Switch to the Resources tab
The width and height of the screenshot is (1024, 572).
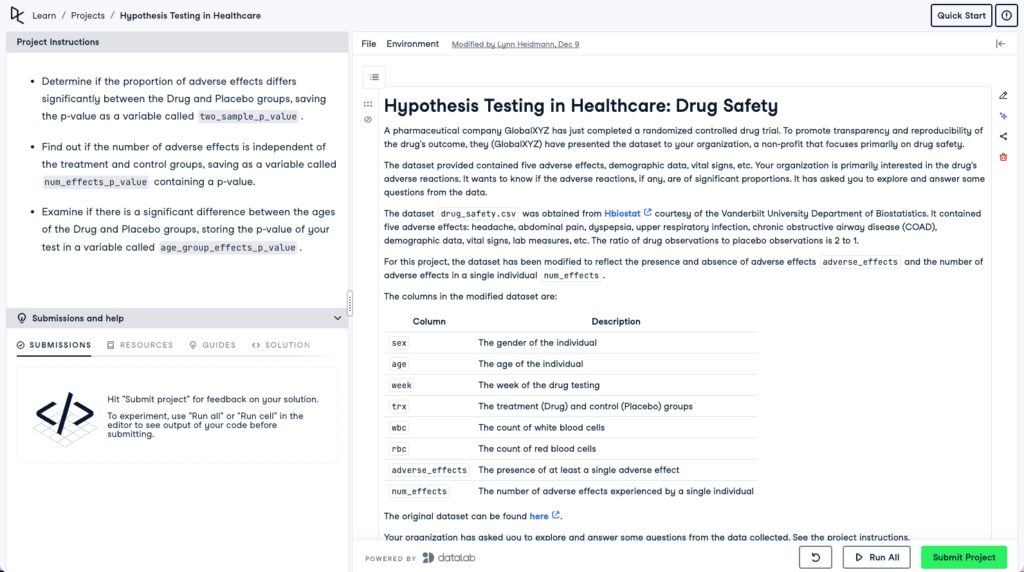click(x=140, y=345)
